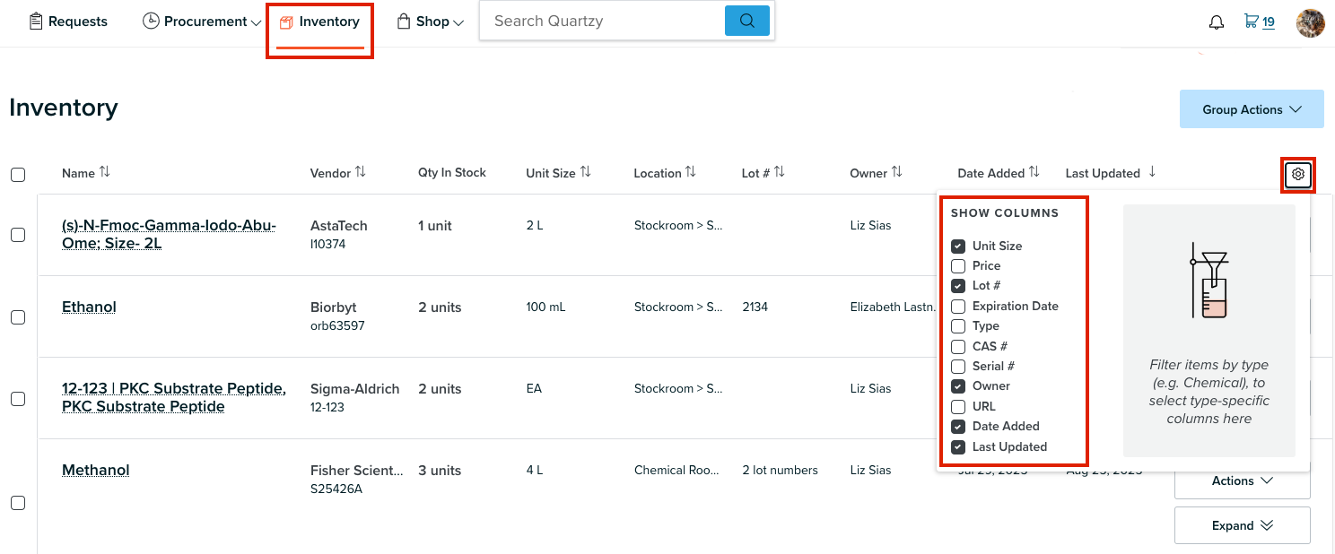
Task: Click the lot number 2134 cell
Action: 755,307
